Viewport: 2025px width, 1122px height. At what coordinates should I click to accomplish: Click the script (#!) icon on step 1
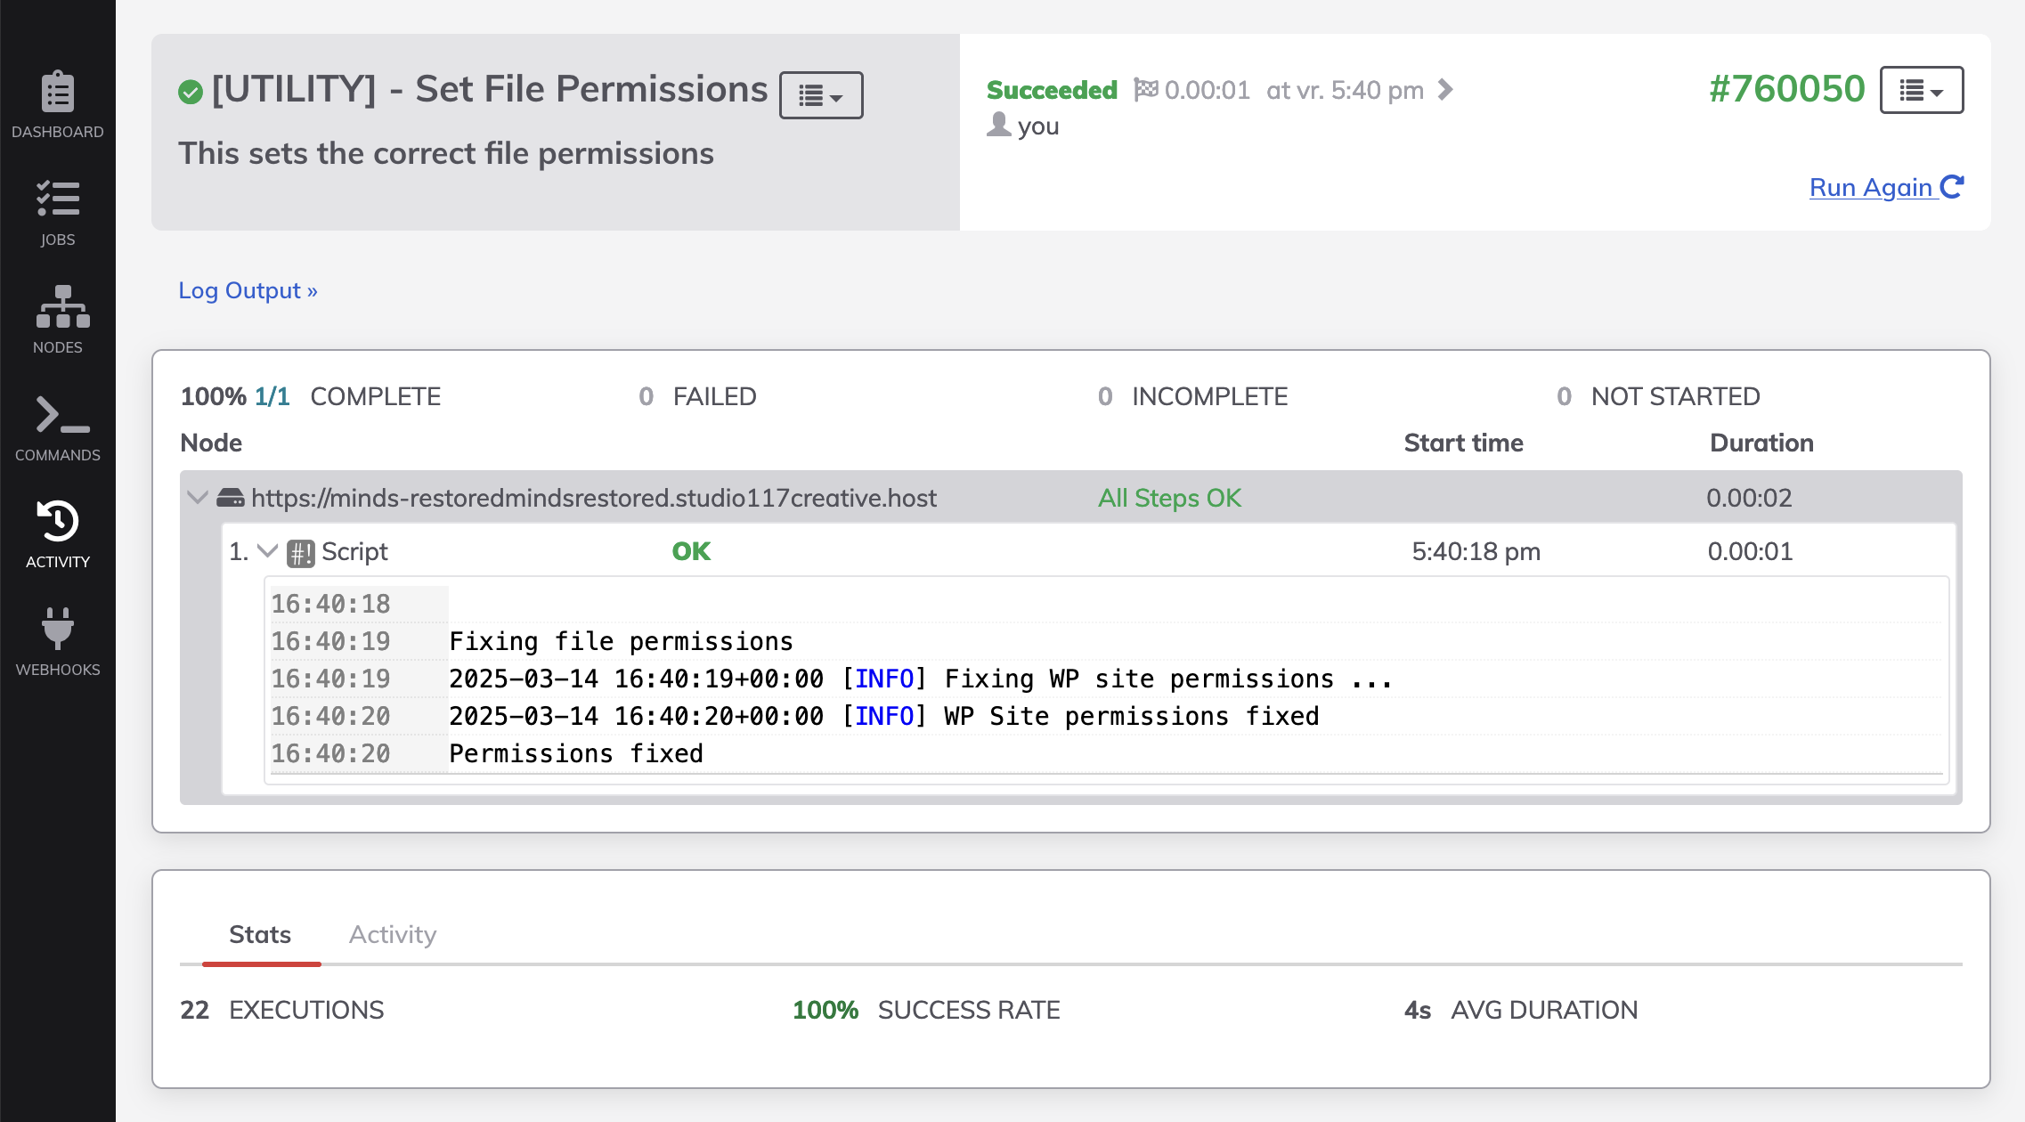pyautogui.click(x=300, y=552)
